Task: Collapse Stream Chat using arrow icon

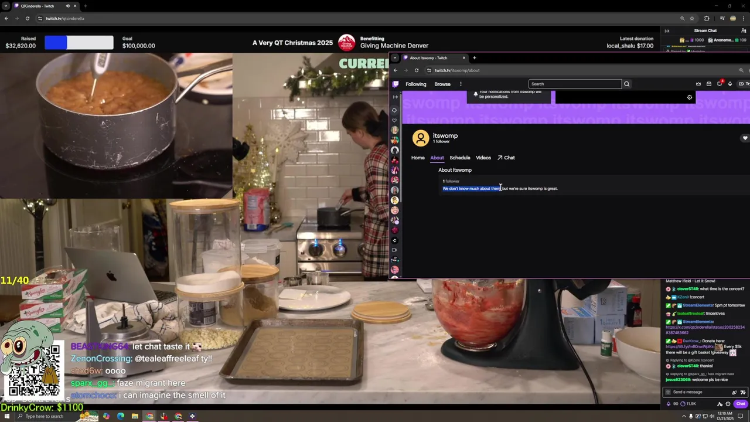Action: pos(667,31)
